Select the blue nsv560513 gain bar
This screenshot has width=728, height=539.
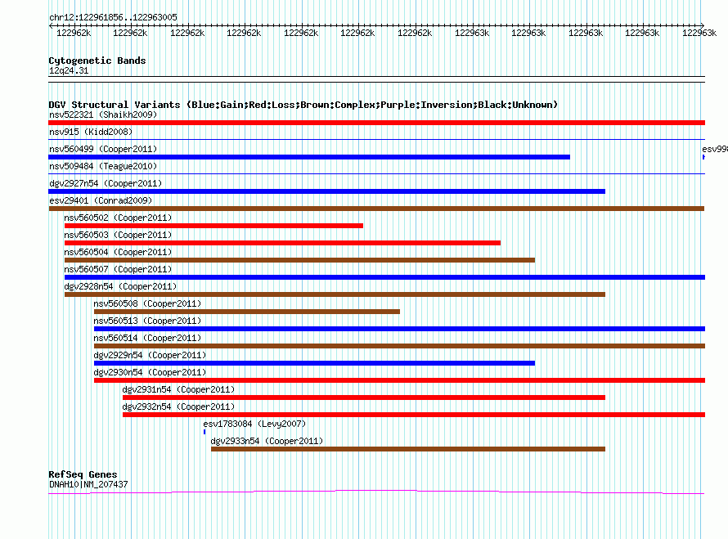coord(399,329)
